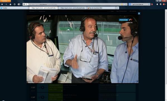Play the first dimmed guide row
Screen dimensions: 167x101
coord(42,88)
